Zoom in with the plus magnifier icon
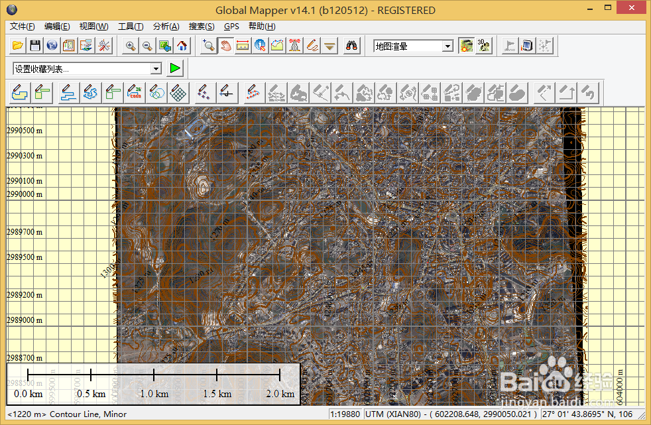The image size is (651, 425). pyautogui.click(x=131, y=46)
